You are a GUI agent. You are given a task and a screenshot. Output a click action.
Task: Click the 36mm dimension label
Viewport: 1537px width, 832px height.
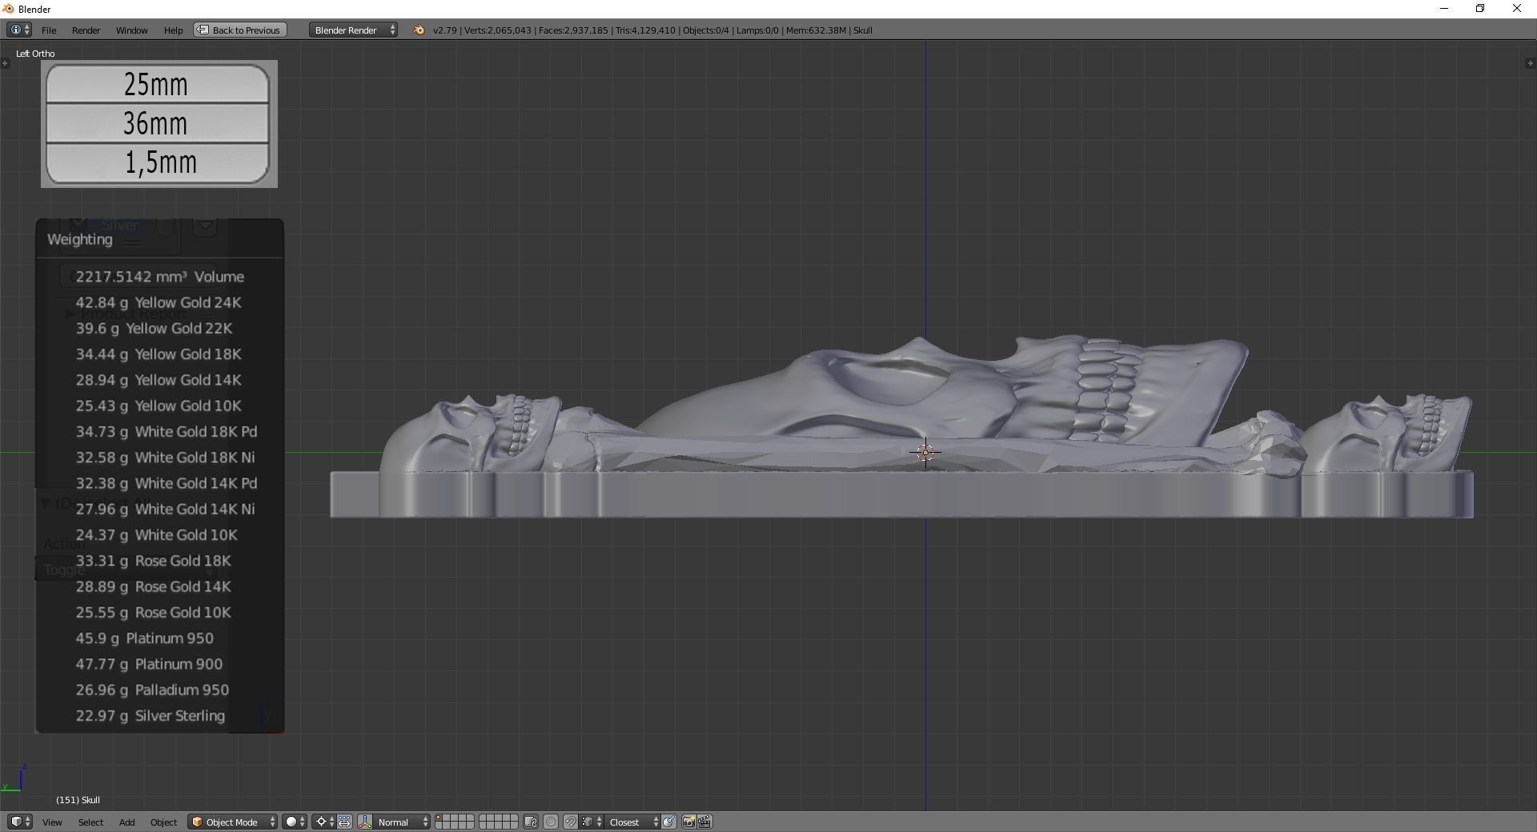157,123
